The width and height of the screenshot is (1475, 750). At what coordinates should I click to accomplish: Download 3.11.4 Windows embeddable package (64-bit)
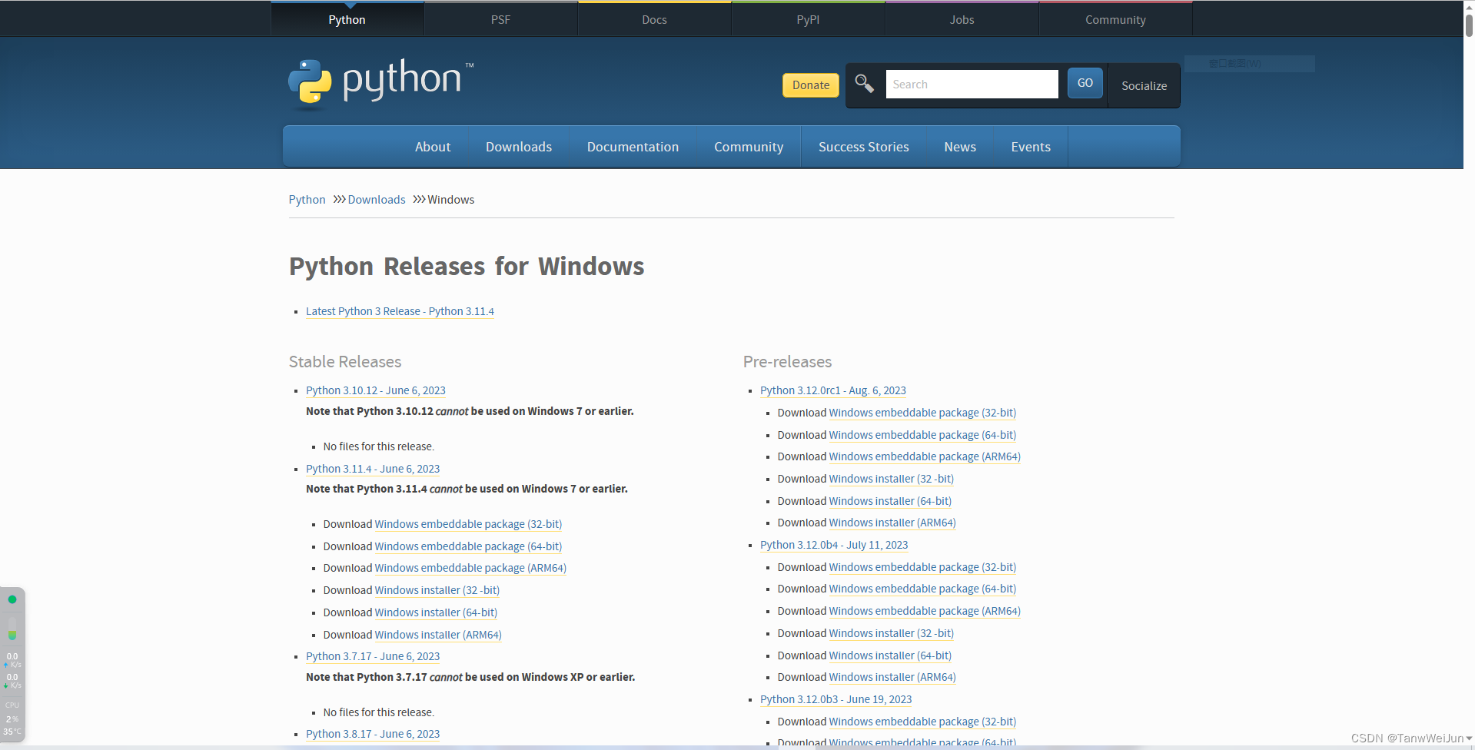(468, 546)
